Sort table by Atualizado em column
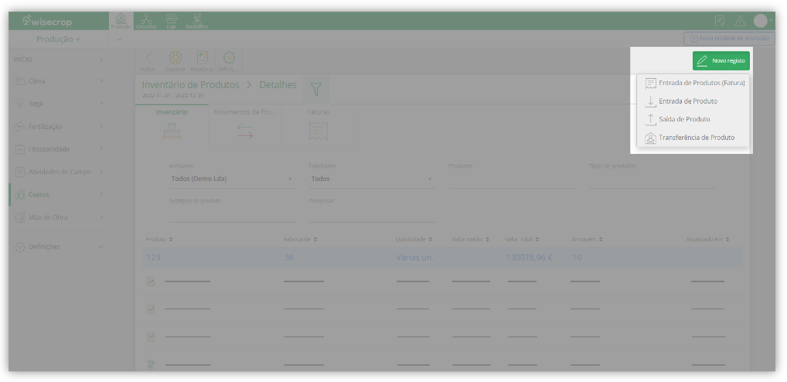 [x=707, y=240]
